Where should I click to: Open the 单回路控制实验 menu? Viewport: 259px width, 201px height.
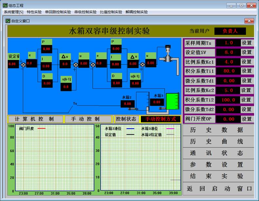point(58,12)
